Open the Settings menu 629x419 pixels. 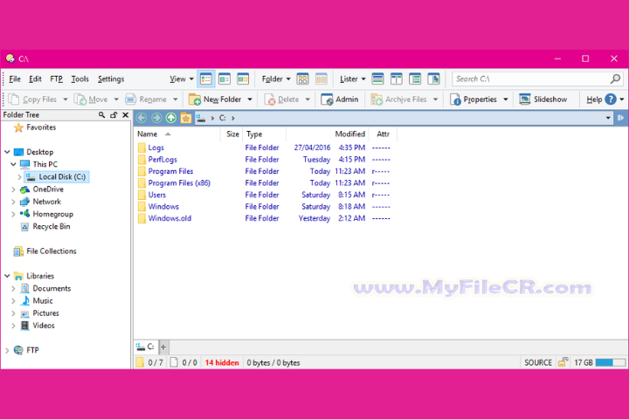click(x=111, y=79)
